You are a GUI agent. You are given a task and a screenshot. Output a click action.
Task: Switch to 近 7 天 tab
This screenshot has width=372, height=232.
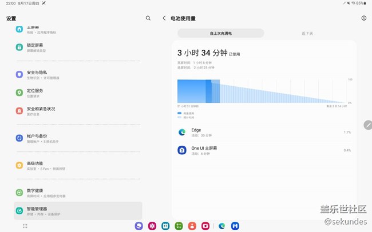(307, 33)
